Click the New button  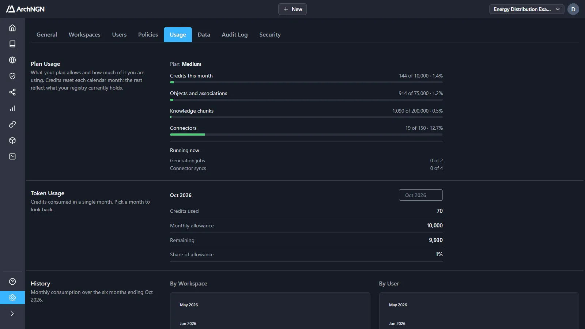(x=292, y=9)
